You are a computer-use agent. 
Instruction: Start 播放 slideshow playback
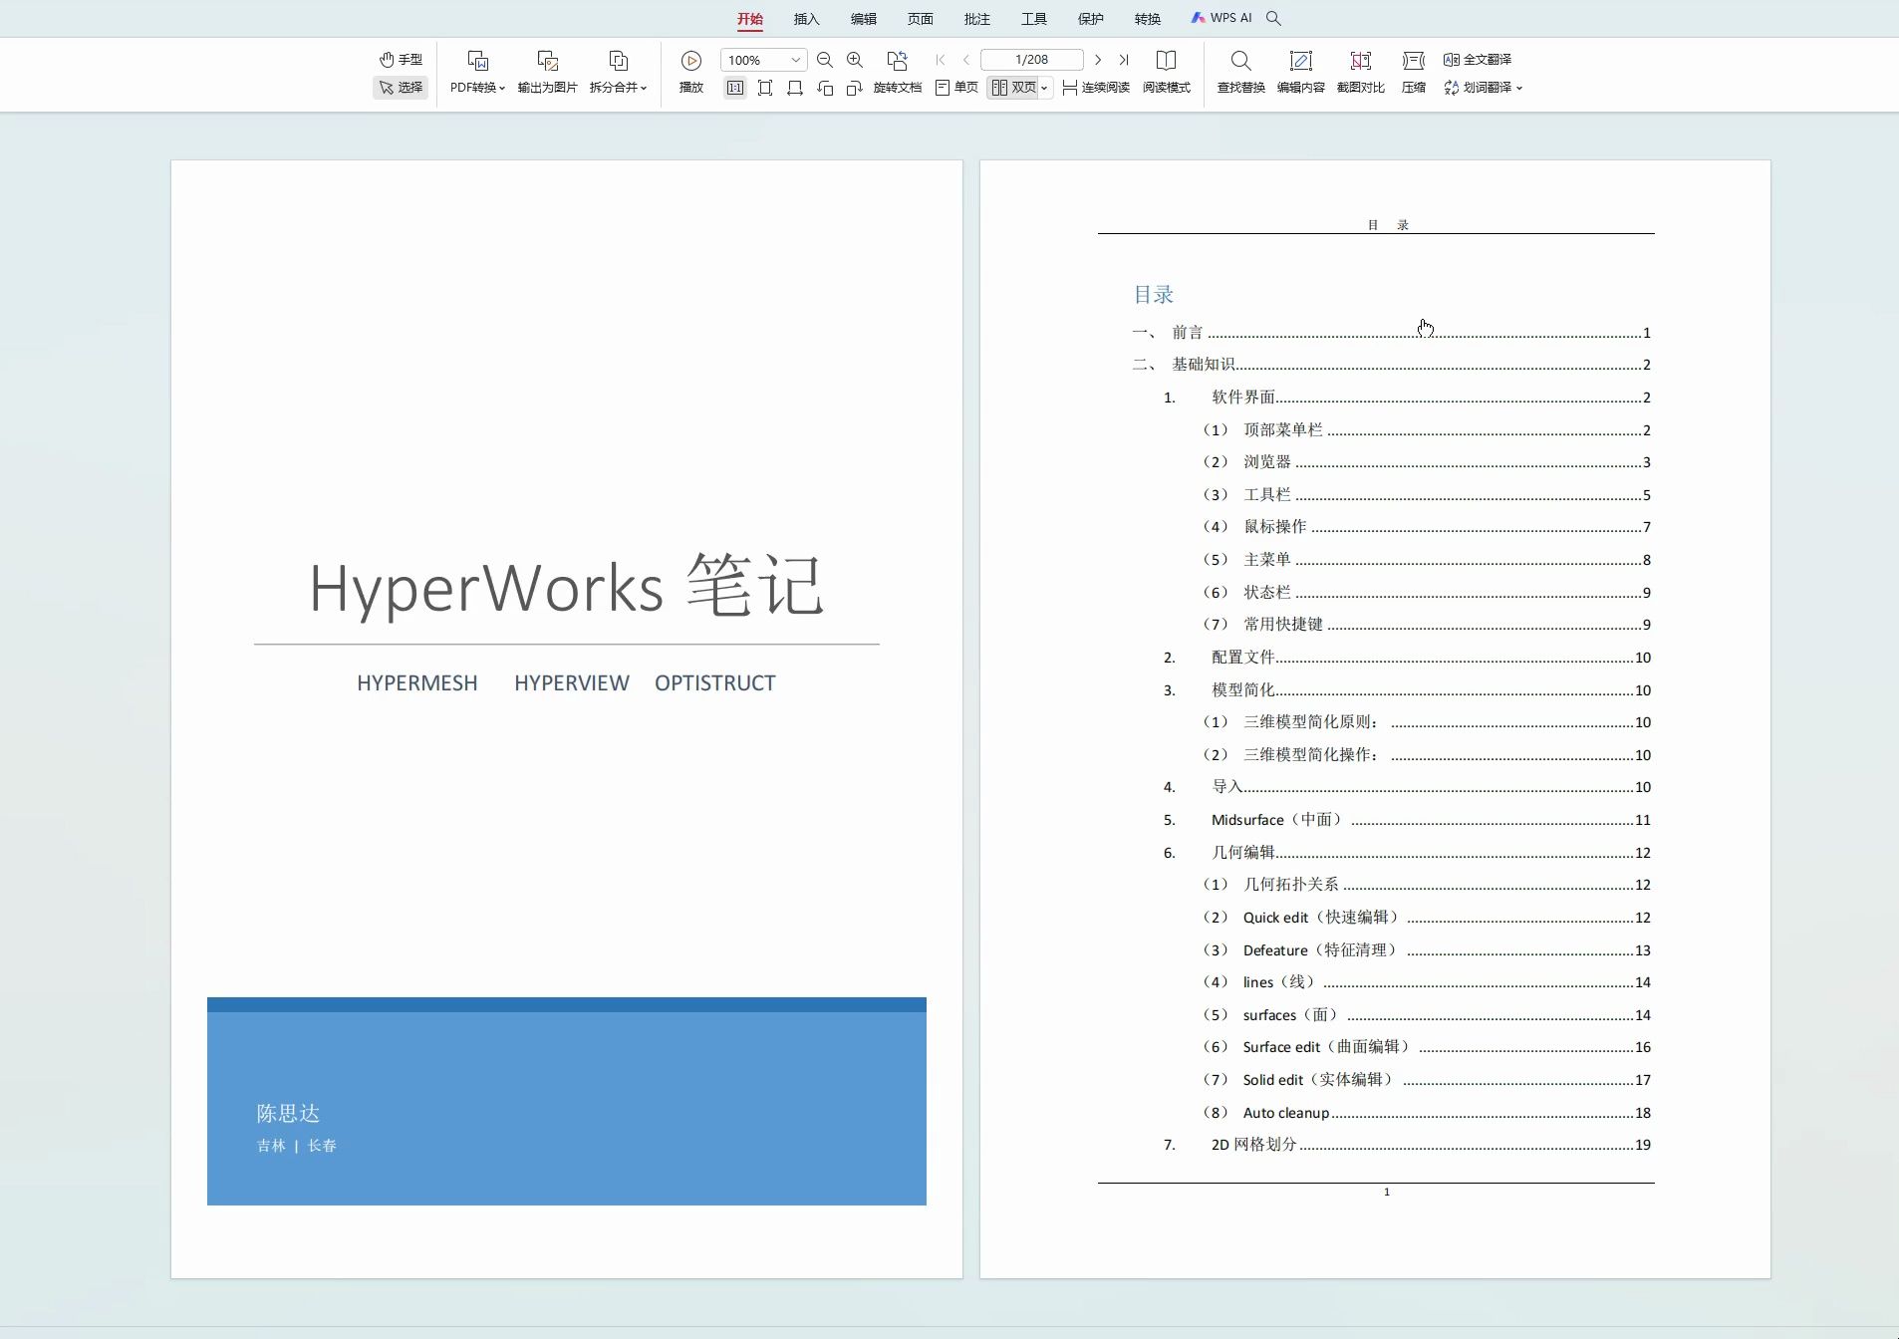691,73
